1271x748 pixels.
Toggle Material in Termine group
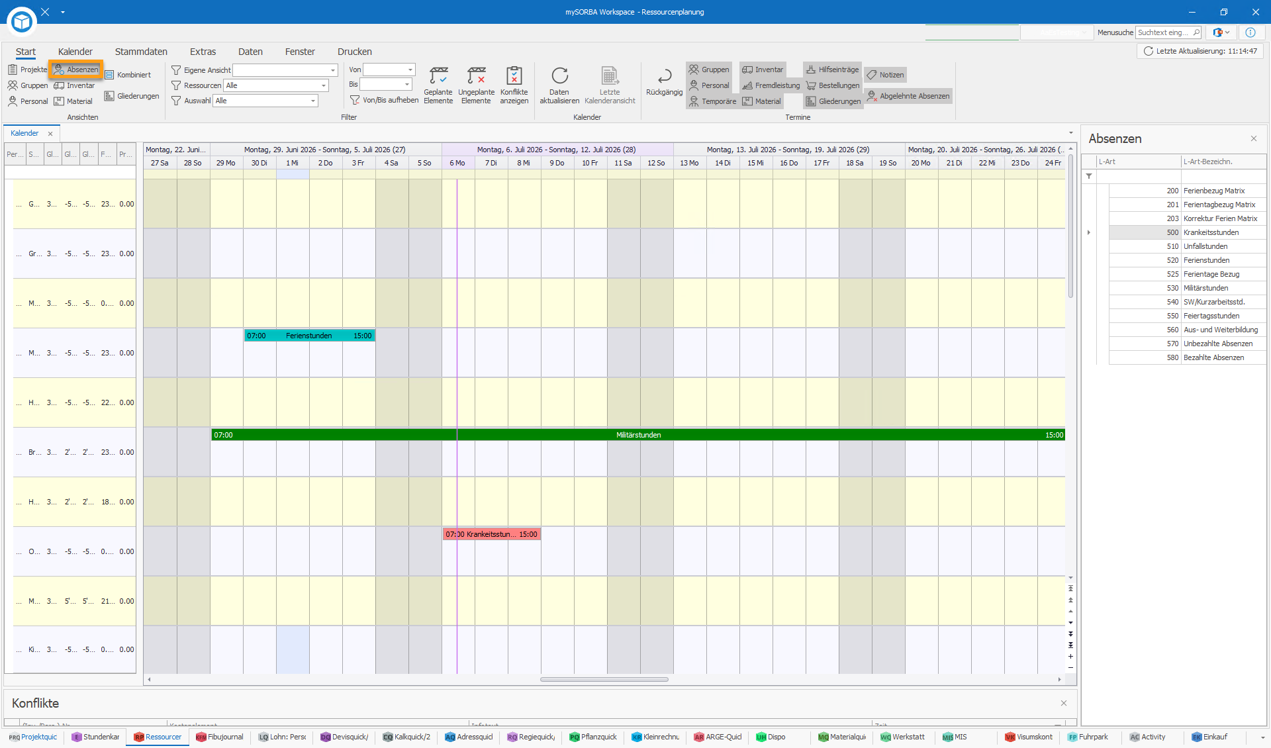(x=761, y=101)
